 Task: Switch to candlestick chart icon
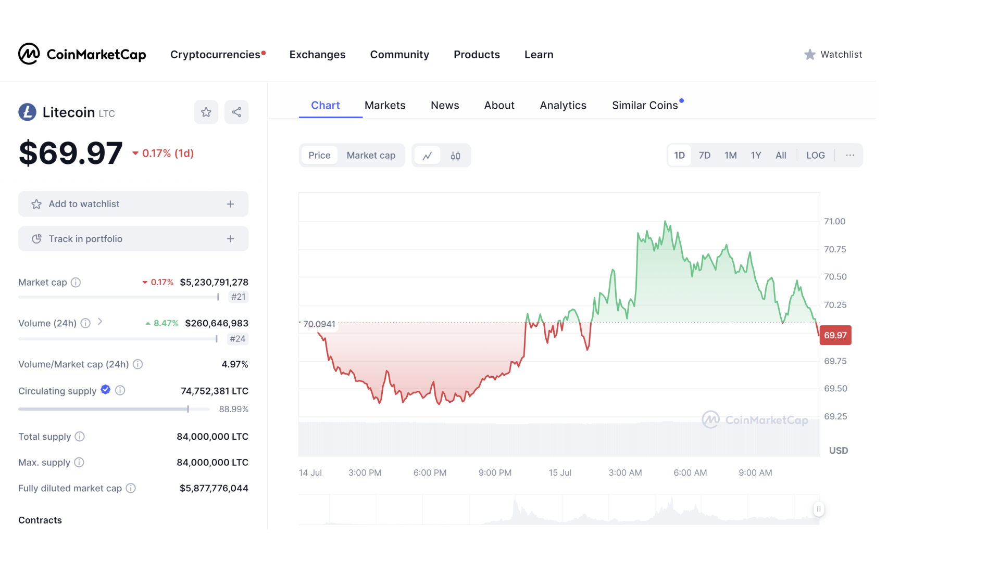[455, 156]
